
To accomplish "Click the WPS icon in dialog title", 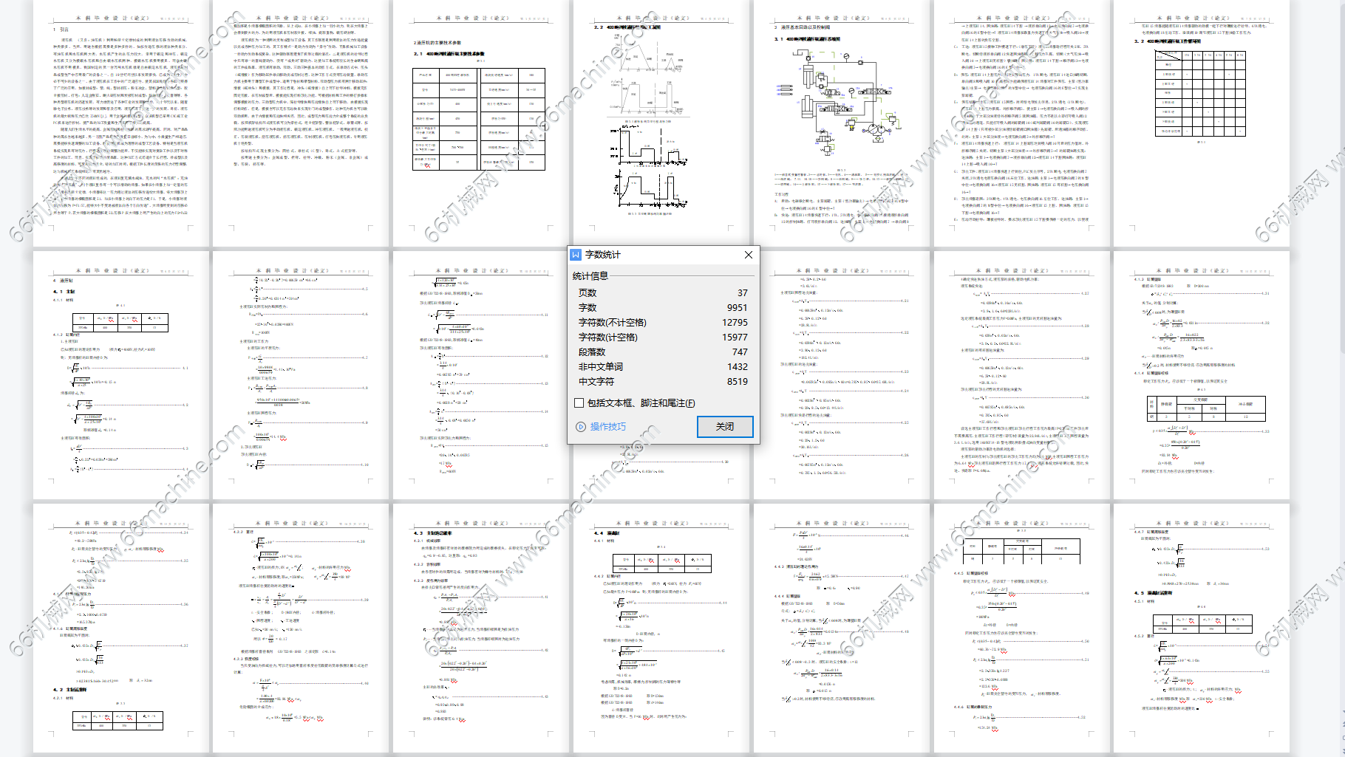I will (x=576, y=255).
